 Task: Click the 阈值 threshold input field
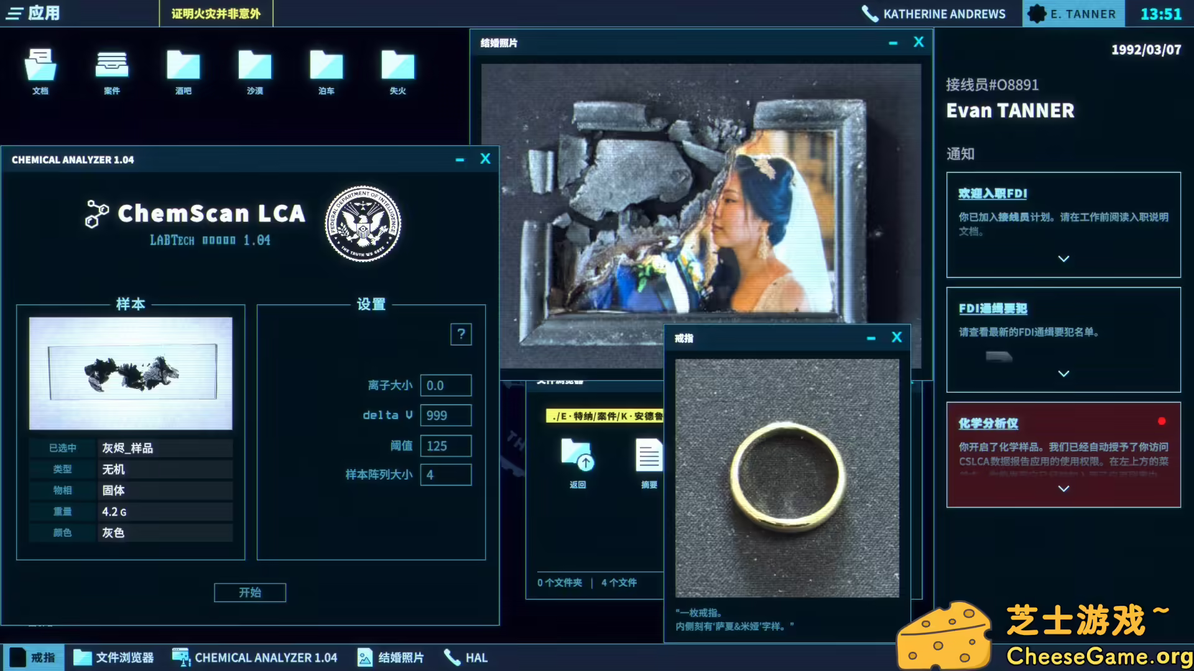pyautogui.click(x=445, y=445)
